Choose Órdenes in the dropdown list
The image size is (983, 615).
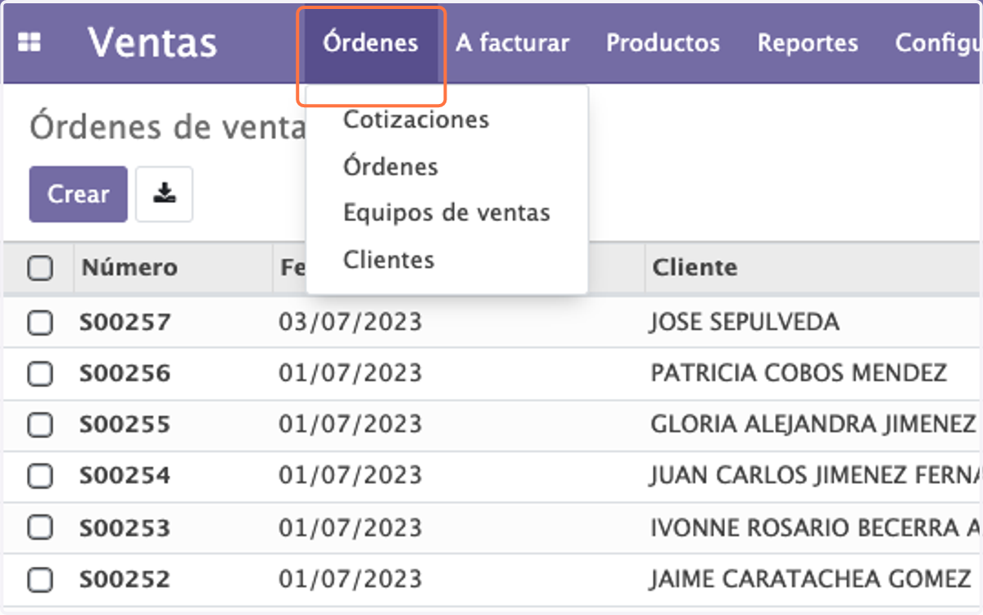pyautogui.click(x=391, y=166)
